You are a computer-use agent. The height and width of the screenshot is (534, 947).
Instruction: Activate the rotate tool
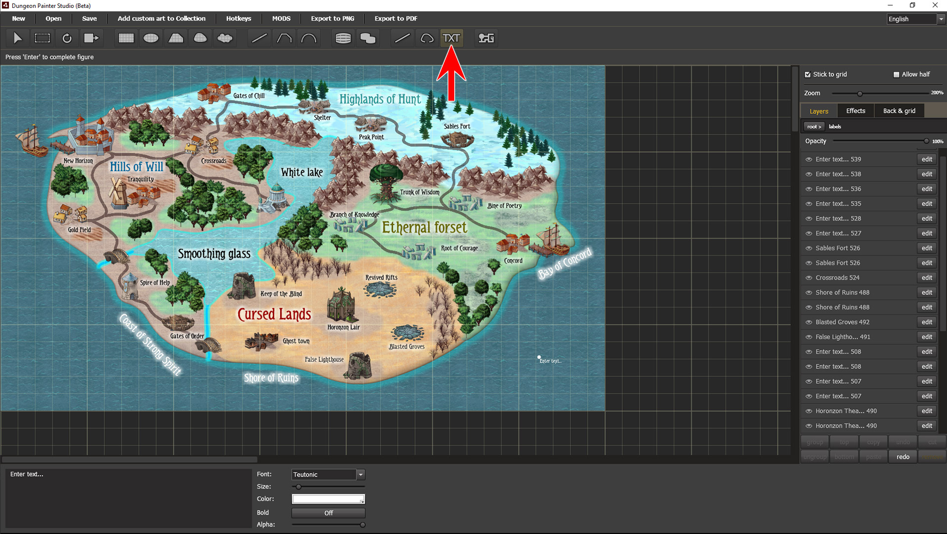[67, 38]
